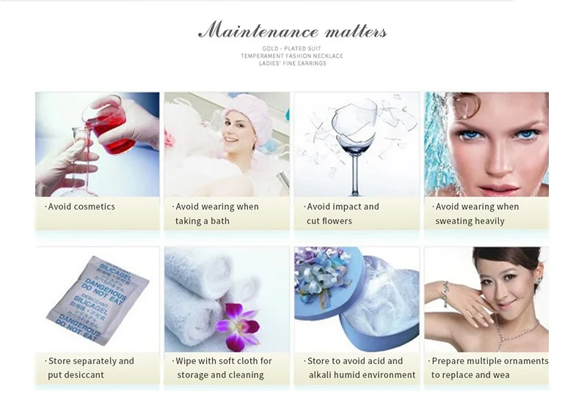Click 'Wipe with soft cloth' caption
The image size is (587, 403).
pos(222,368)
